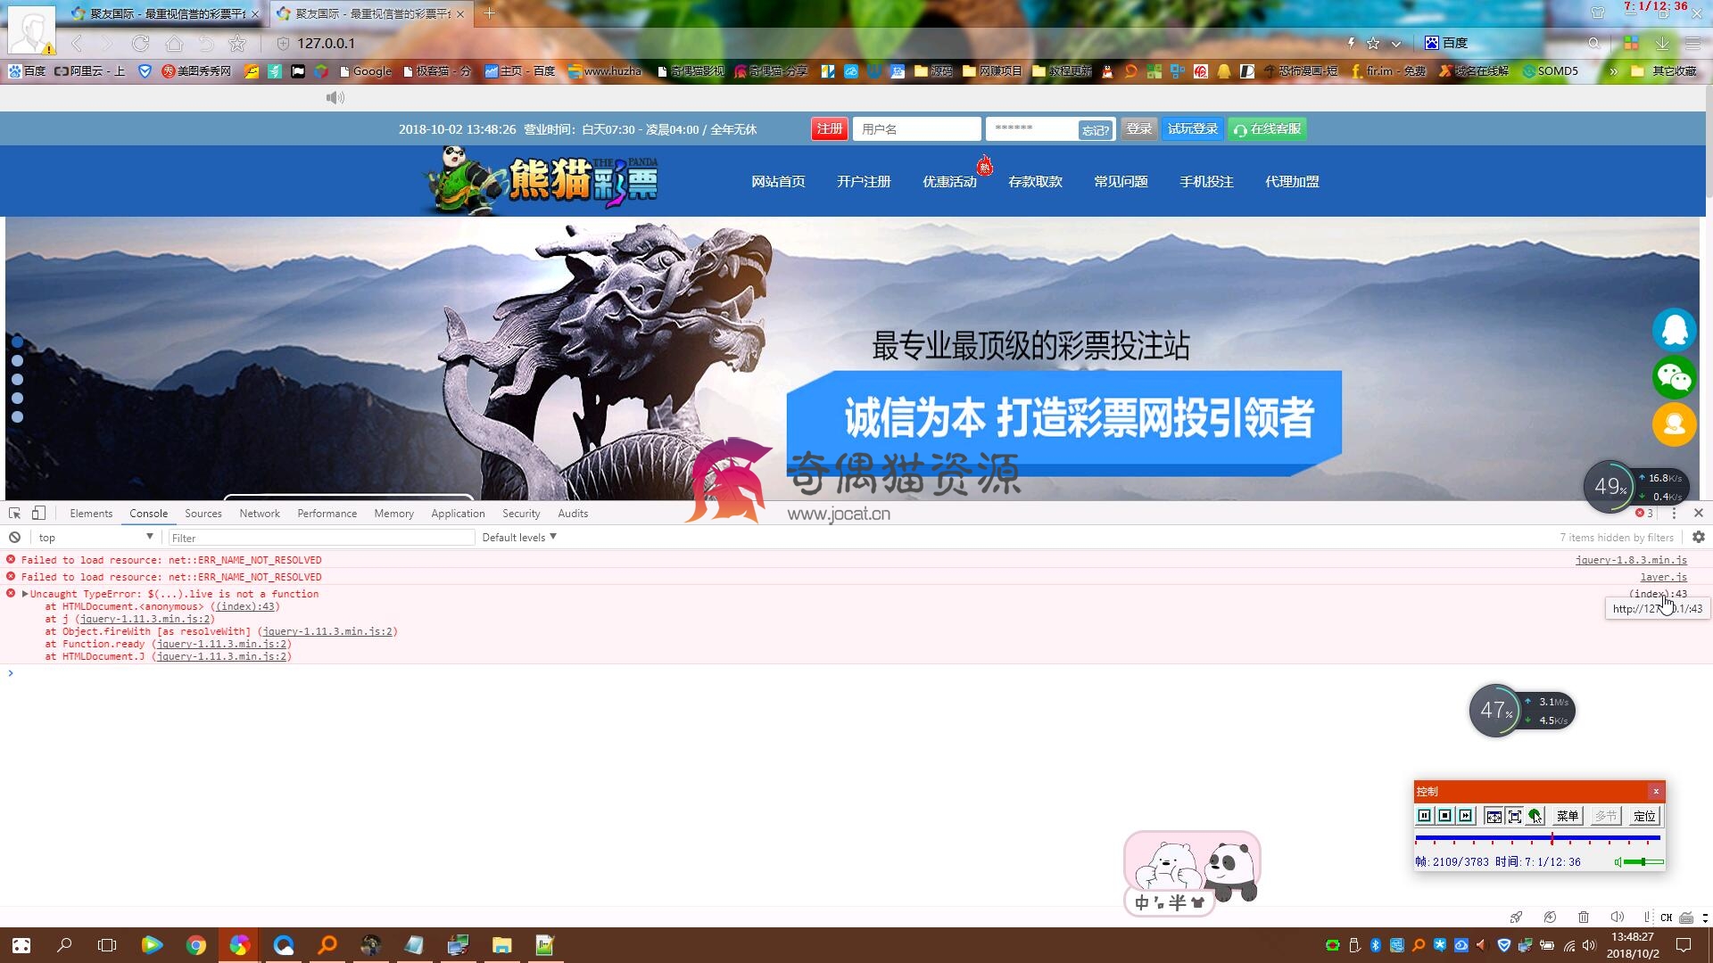Click the red error count badge
The image size is (1713, 963).
point(1644,513)
